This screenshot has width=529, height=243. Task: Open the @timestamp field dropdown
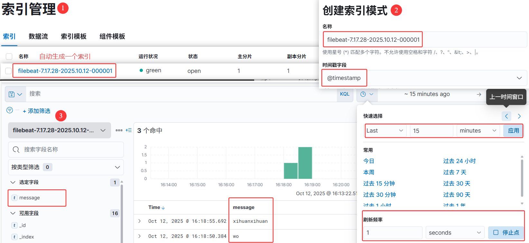(425, 78)
